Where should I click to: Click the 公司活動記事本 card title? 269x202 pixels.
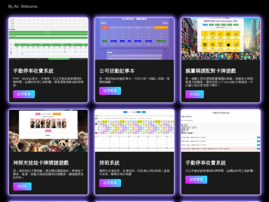point(117,71)
